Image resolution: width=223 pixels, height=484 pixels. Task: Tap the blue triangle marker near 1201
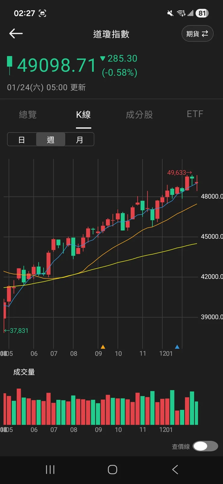pos(177,347)
